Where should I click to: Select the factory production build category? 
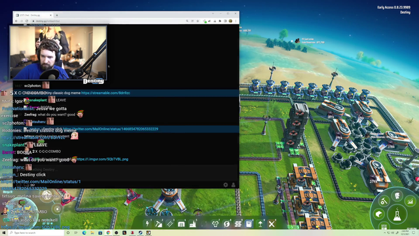coord(192,224)
